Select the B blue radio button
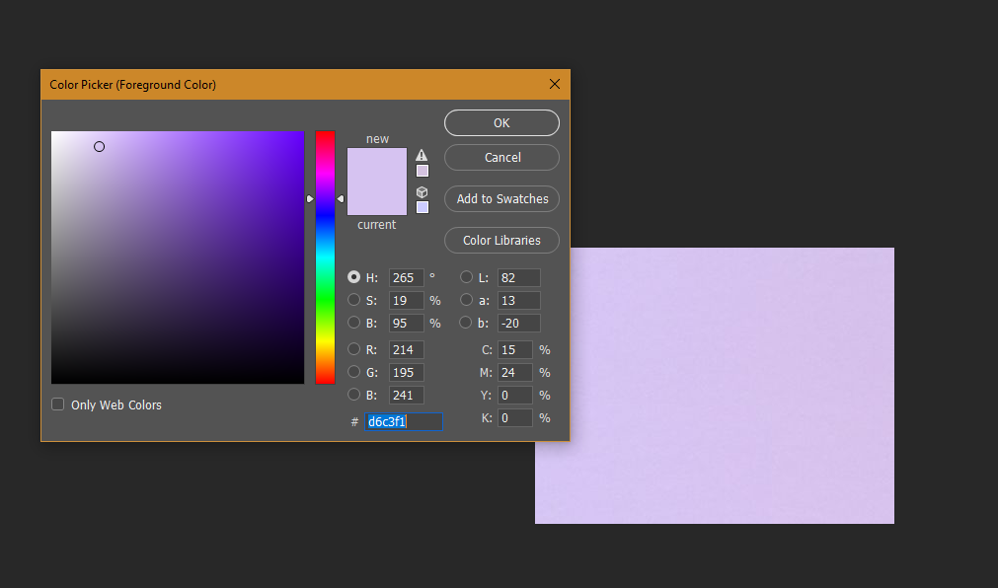This screenshot has width=998, height=588. pyautogui.click(x=353, y=395)
